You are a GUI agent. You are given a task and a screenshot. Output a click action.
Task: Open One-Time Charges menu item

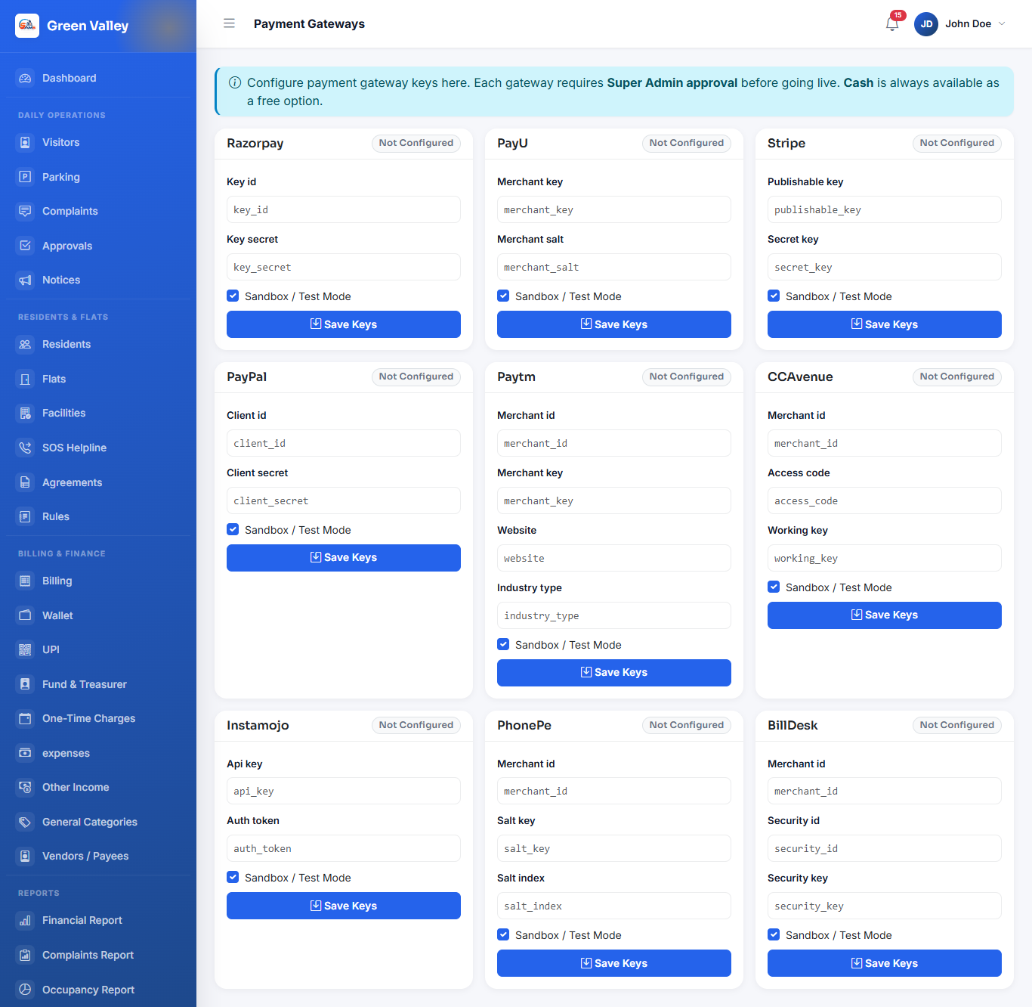click(x=98, y=718)
